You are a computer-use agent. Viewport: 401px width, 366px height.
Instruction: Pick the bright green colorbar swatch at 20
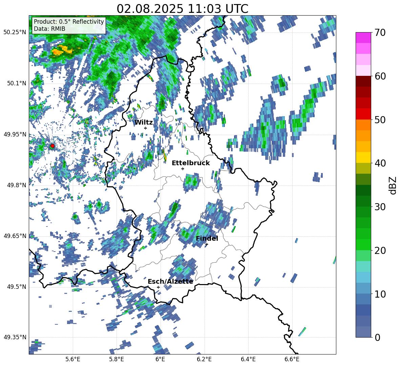click(x=363, y=244)
